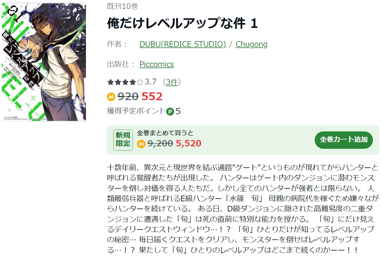
Task: Open publisher link Piccomics
Action: [x=157, y=64]
